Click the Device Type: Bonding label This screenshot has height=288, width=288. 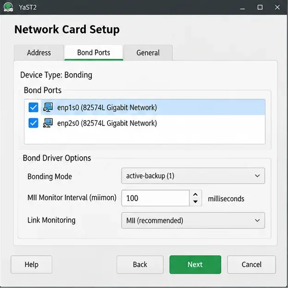click(x=56, y=75)
